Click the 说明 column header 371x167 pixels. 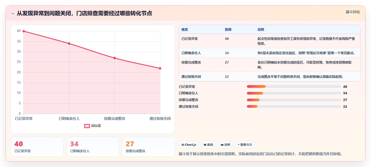(x=261, y=30)
